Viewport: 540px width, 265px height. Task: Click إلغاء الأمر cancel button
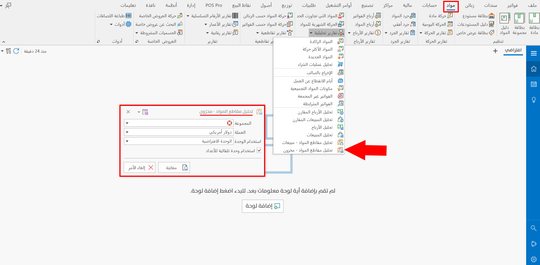click(x=140, y=167)
